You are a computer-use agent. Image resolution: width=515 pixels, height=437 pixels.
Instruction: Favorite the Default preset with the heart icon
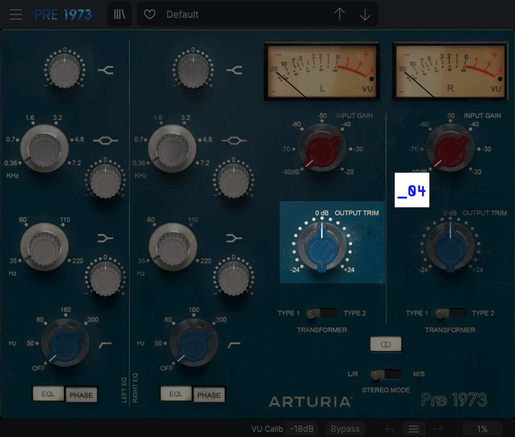click(x=149, y=14)
